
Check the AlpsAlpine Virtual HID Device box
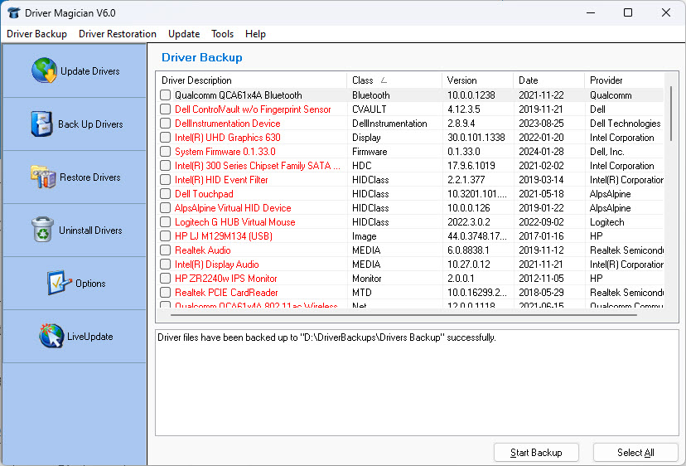[165, 207]
